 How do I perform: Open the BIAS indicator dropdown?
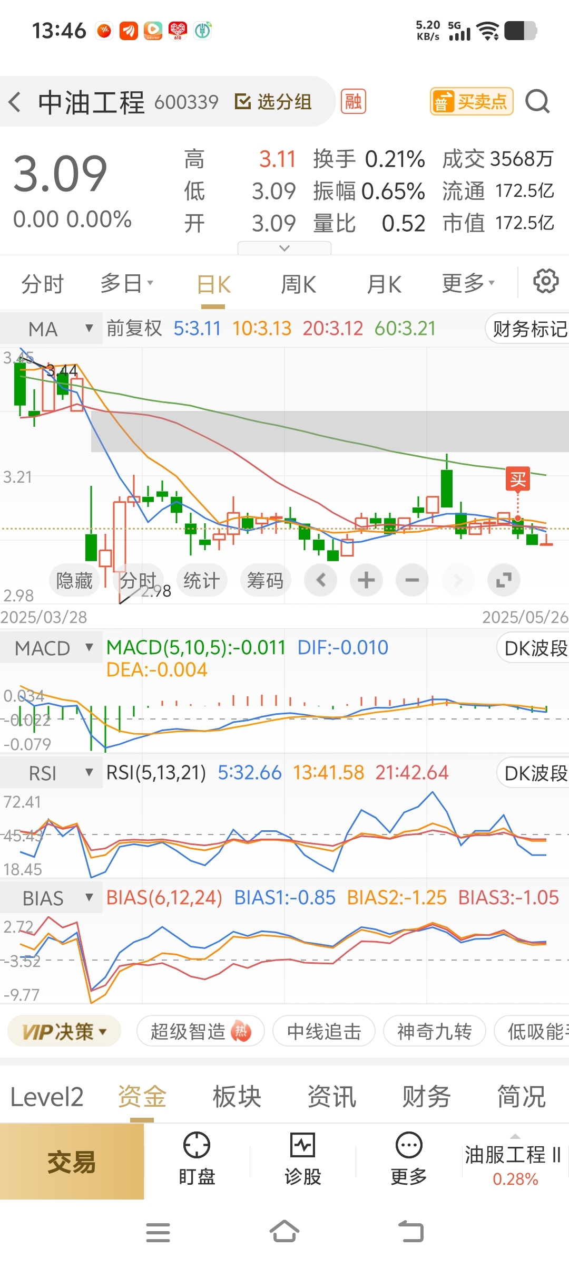click(51, 898)
